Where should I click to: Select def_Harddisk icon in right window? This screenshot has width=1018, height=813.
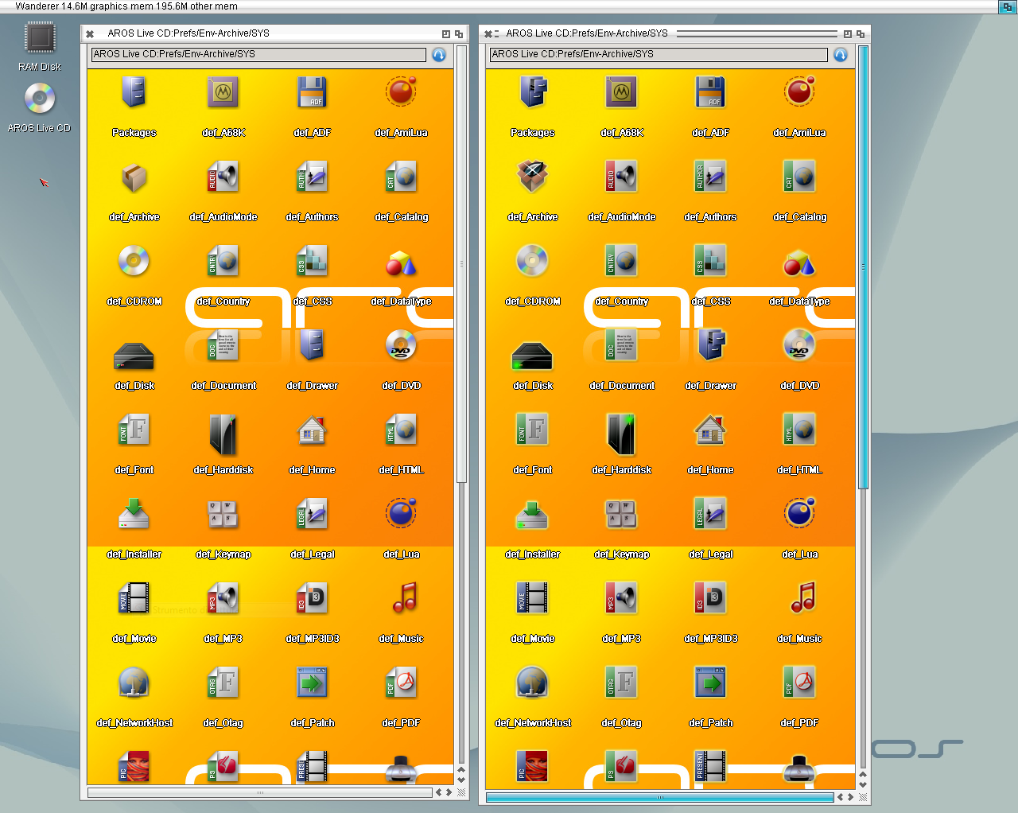click(621, 434)
